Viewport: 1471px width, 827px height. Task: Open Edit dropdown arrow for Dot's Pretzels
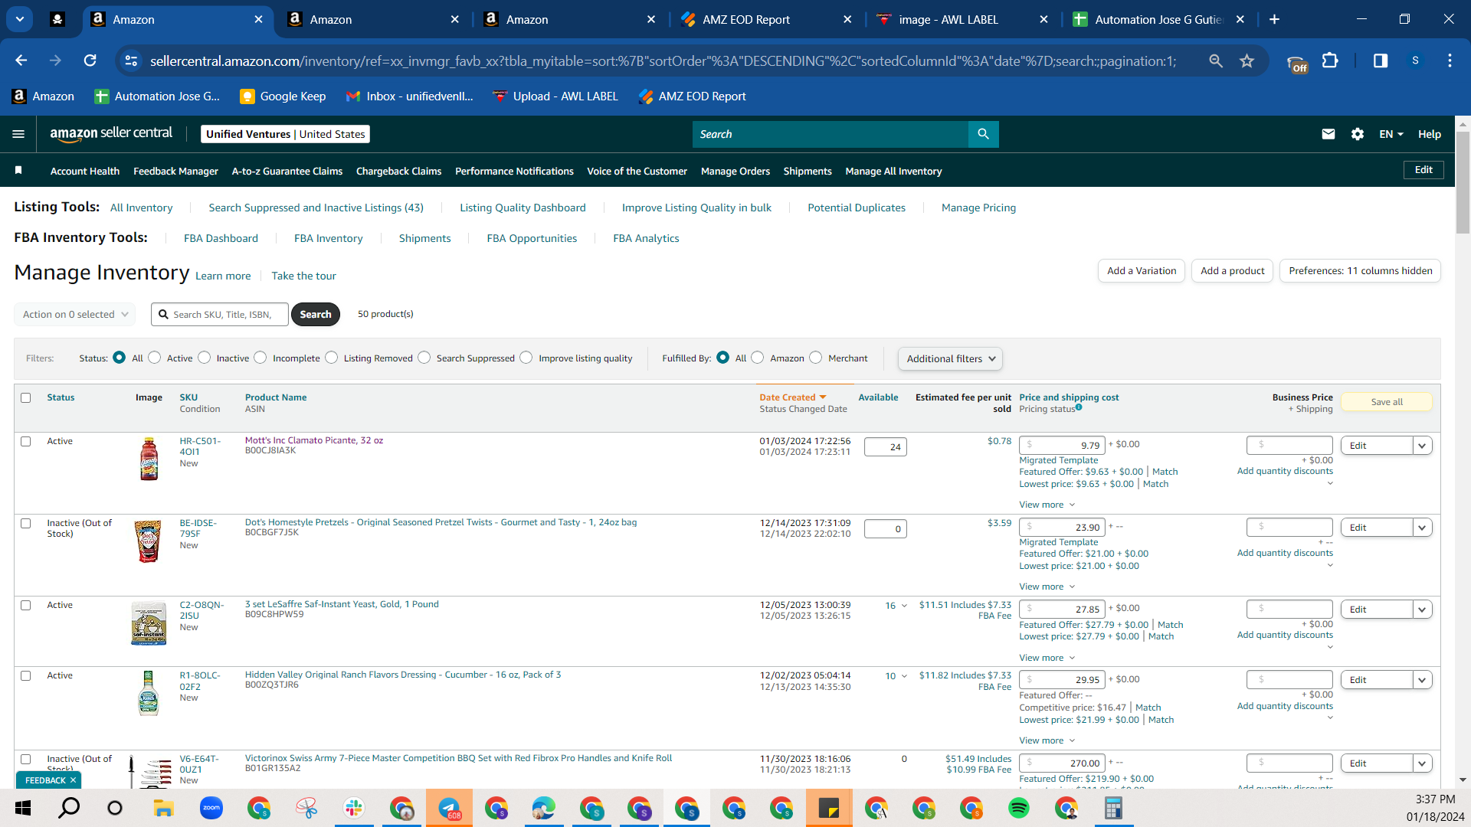point(1423,528)
